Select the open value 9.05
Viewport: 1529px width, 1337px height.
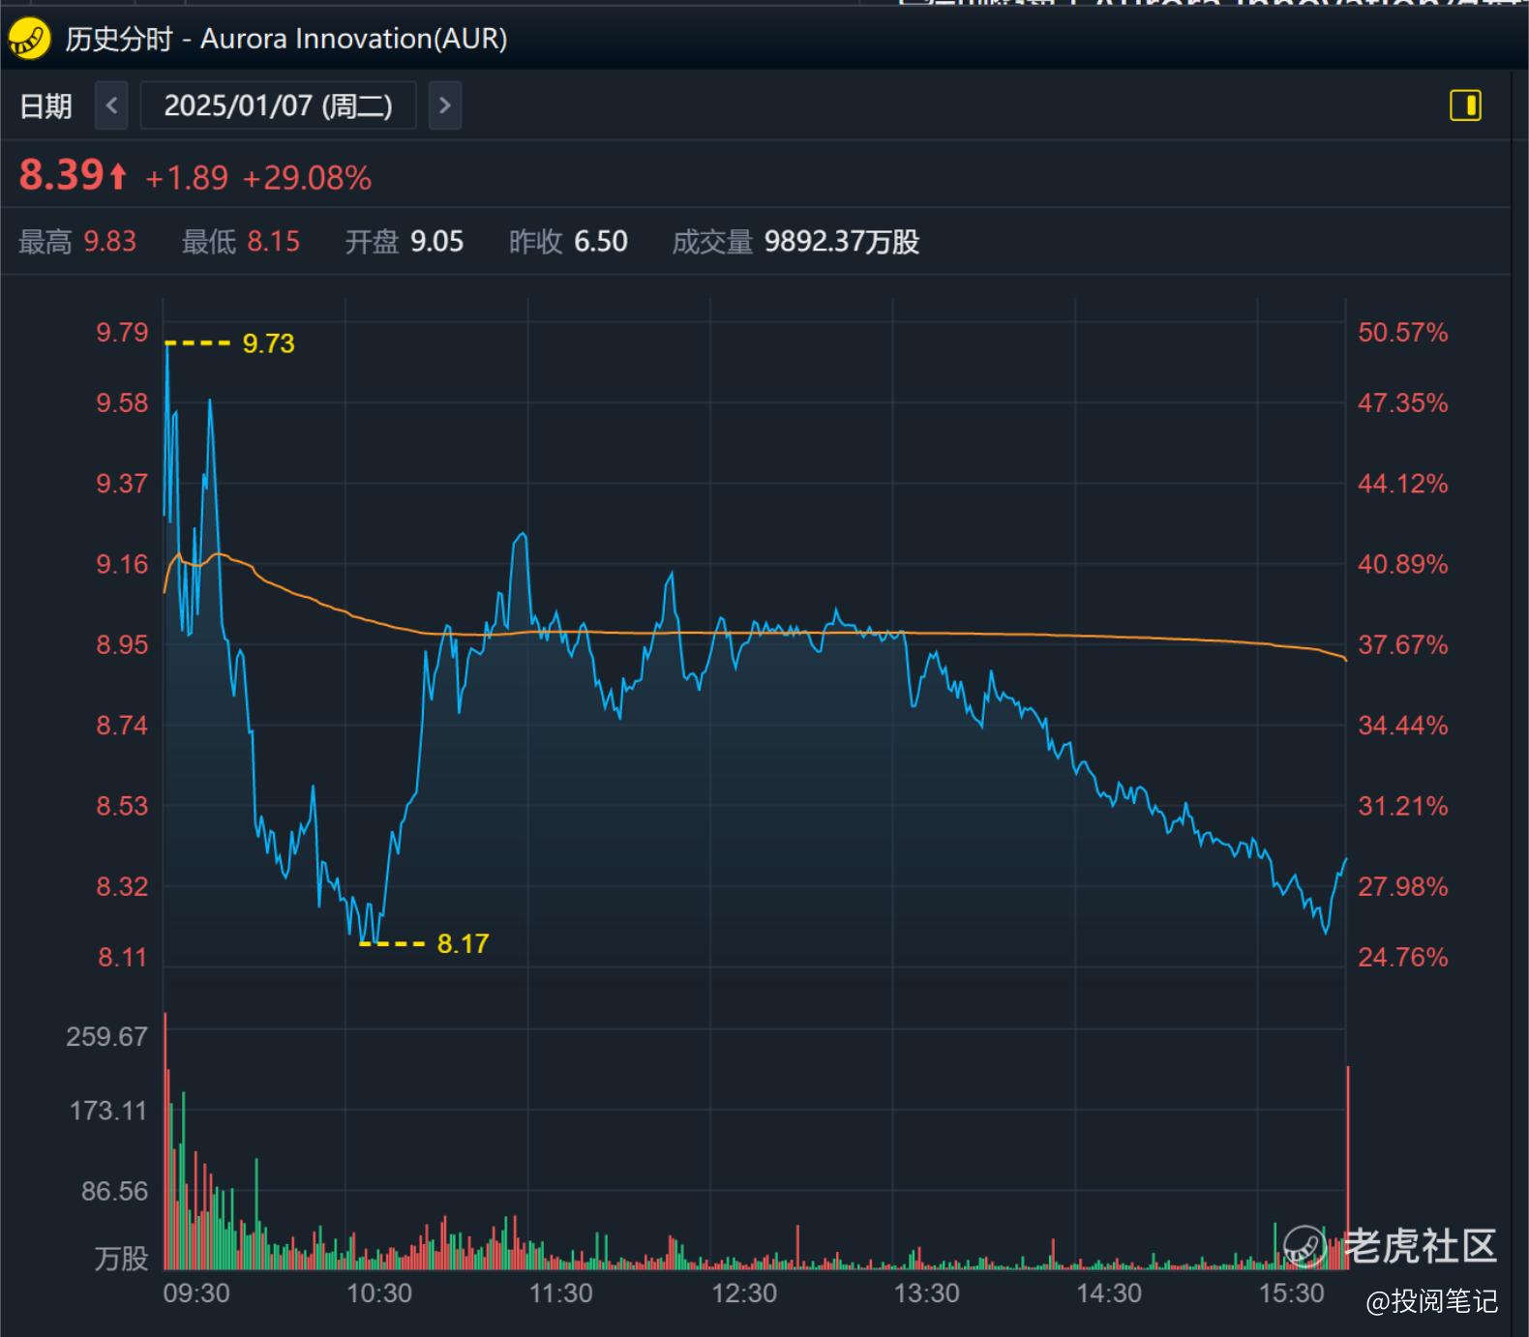pos(437,241)
